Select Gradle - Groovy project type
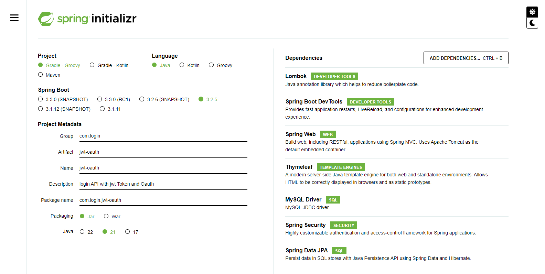This screenshot has height=274, width=545. click(59, 65)
